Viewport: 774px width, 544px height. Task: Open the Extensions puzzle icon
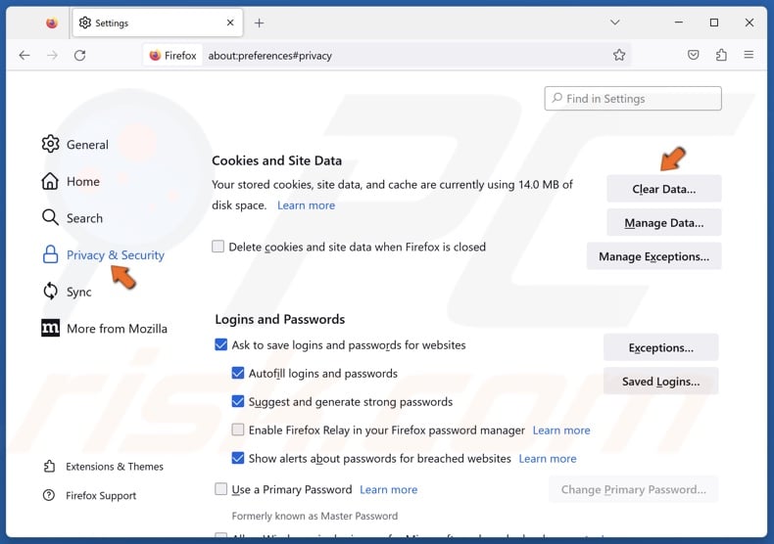721,55
